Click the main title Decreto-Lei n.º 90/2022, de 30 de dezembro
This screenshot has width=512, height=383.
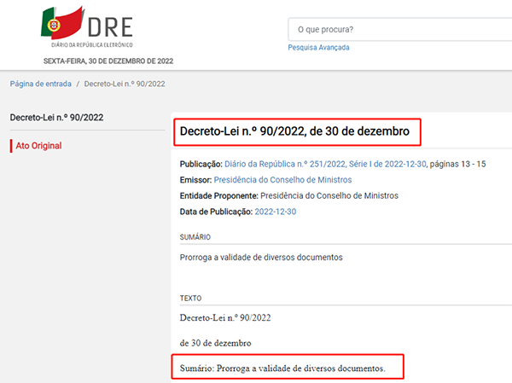tap(294, 131)
